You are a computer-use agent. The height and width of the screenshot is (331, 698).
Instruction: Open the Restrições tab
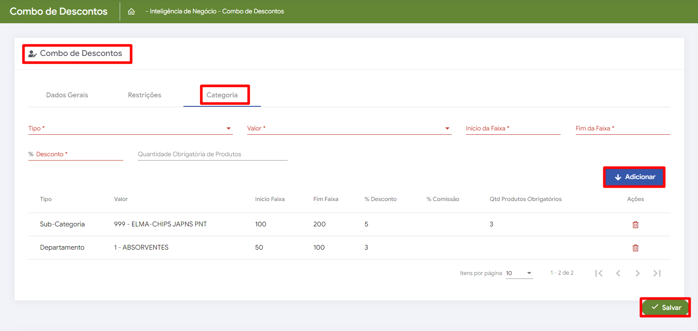145,95
